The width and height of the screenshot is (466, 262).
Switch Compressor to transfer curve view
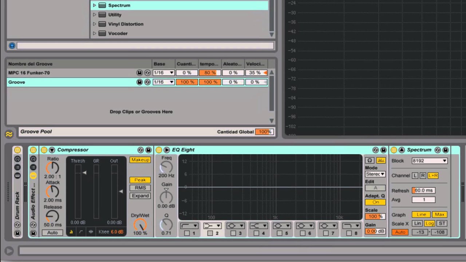coord(81,232)
